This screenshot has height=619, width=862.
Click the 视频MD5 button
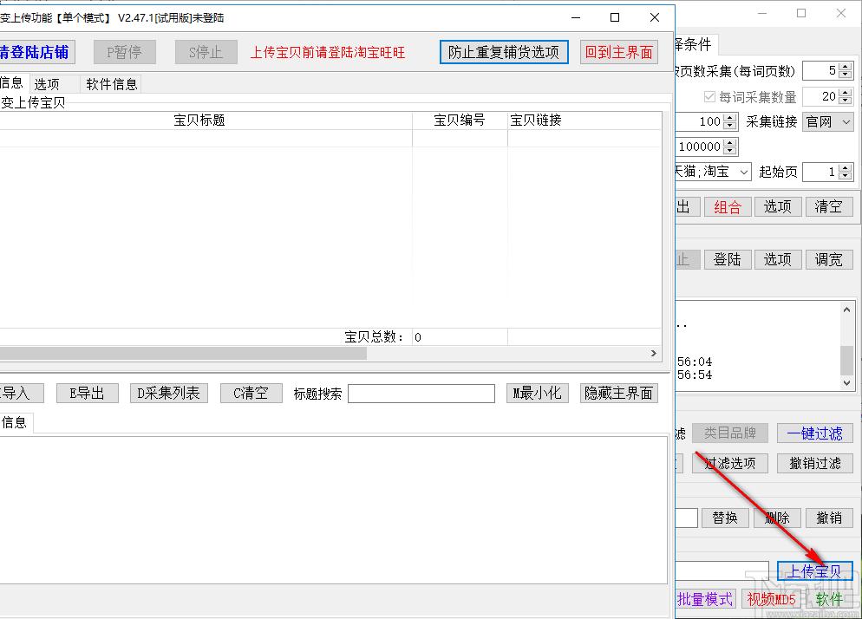[x=772, y=599]
